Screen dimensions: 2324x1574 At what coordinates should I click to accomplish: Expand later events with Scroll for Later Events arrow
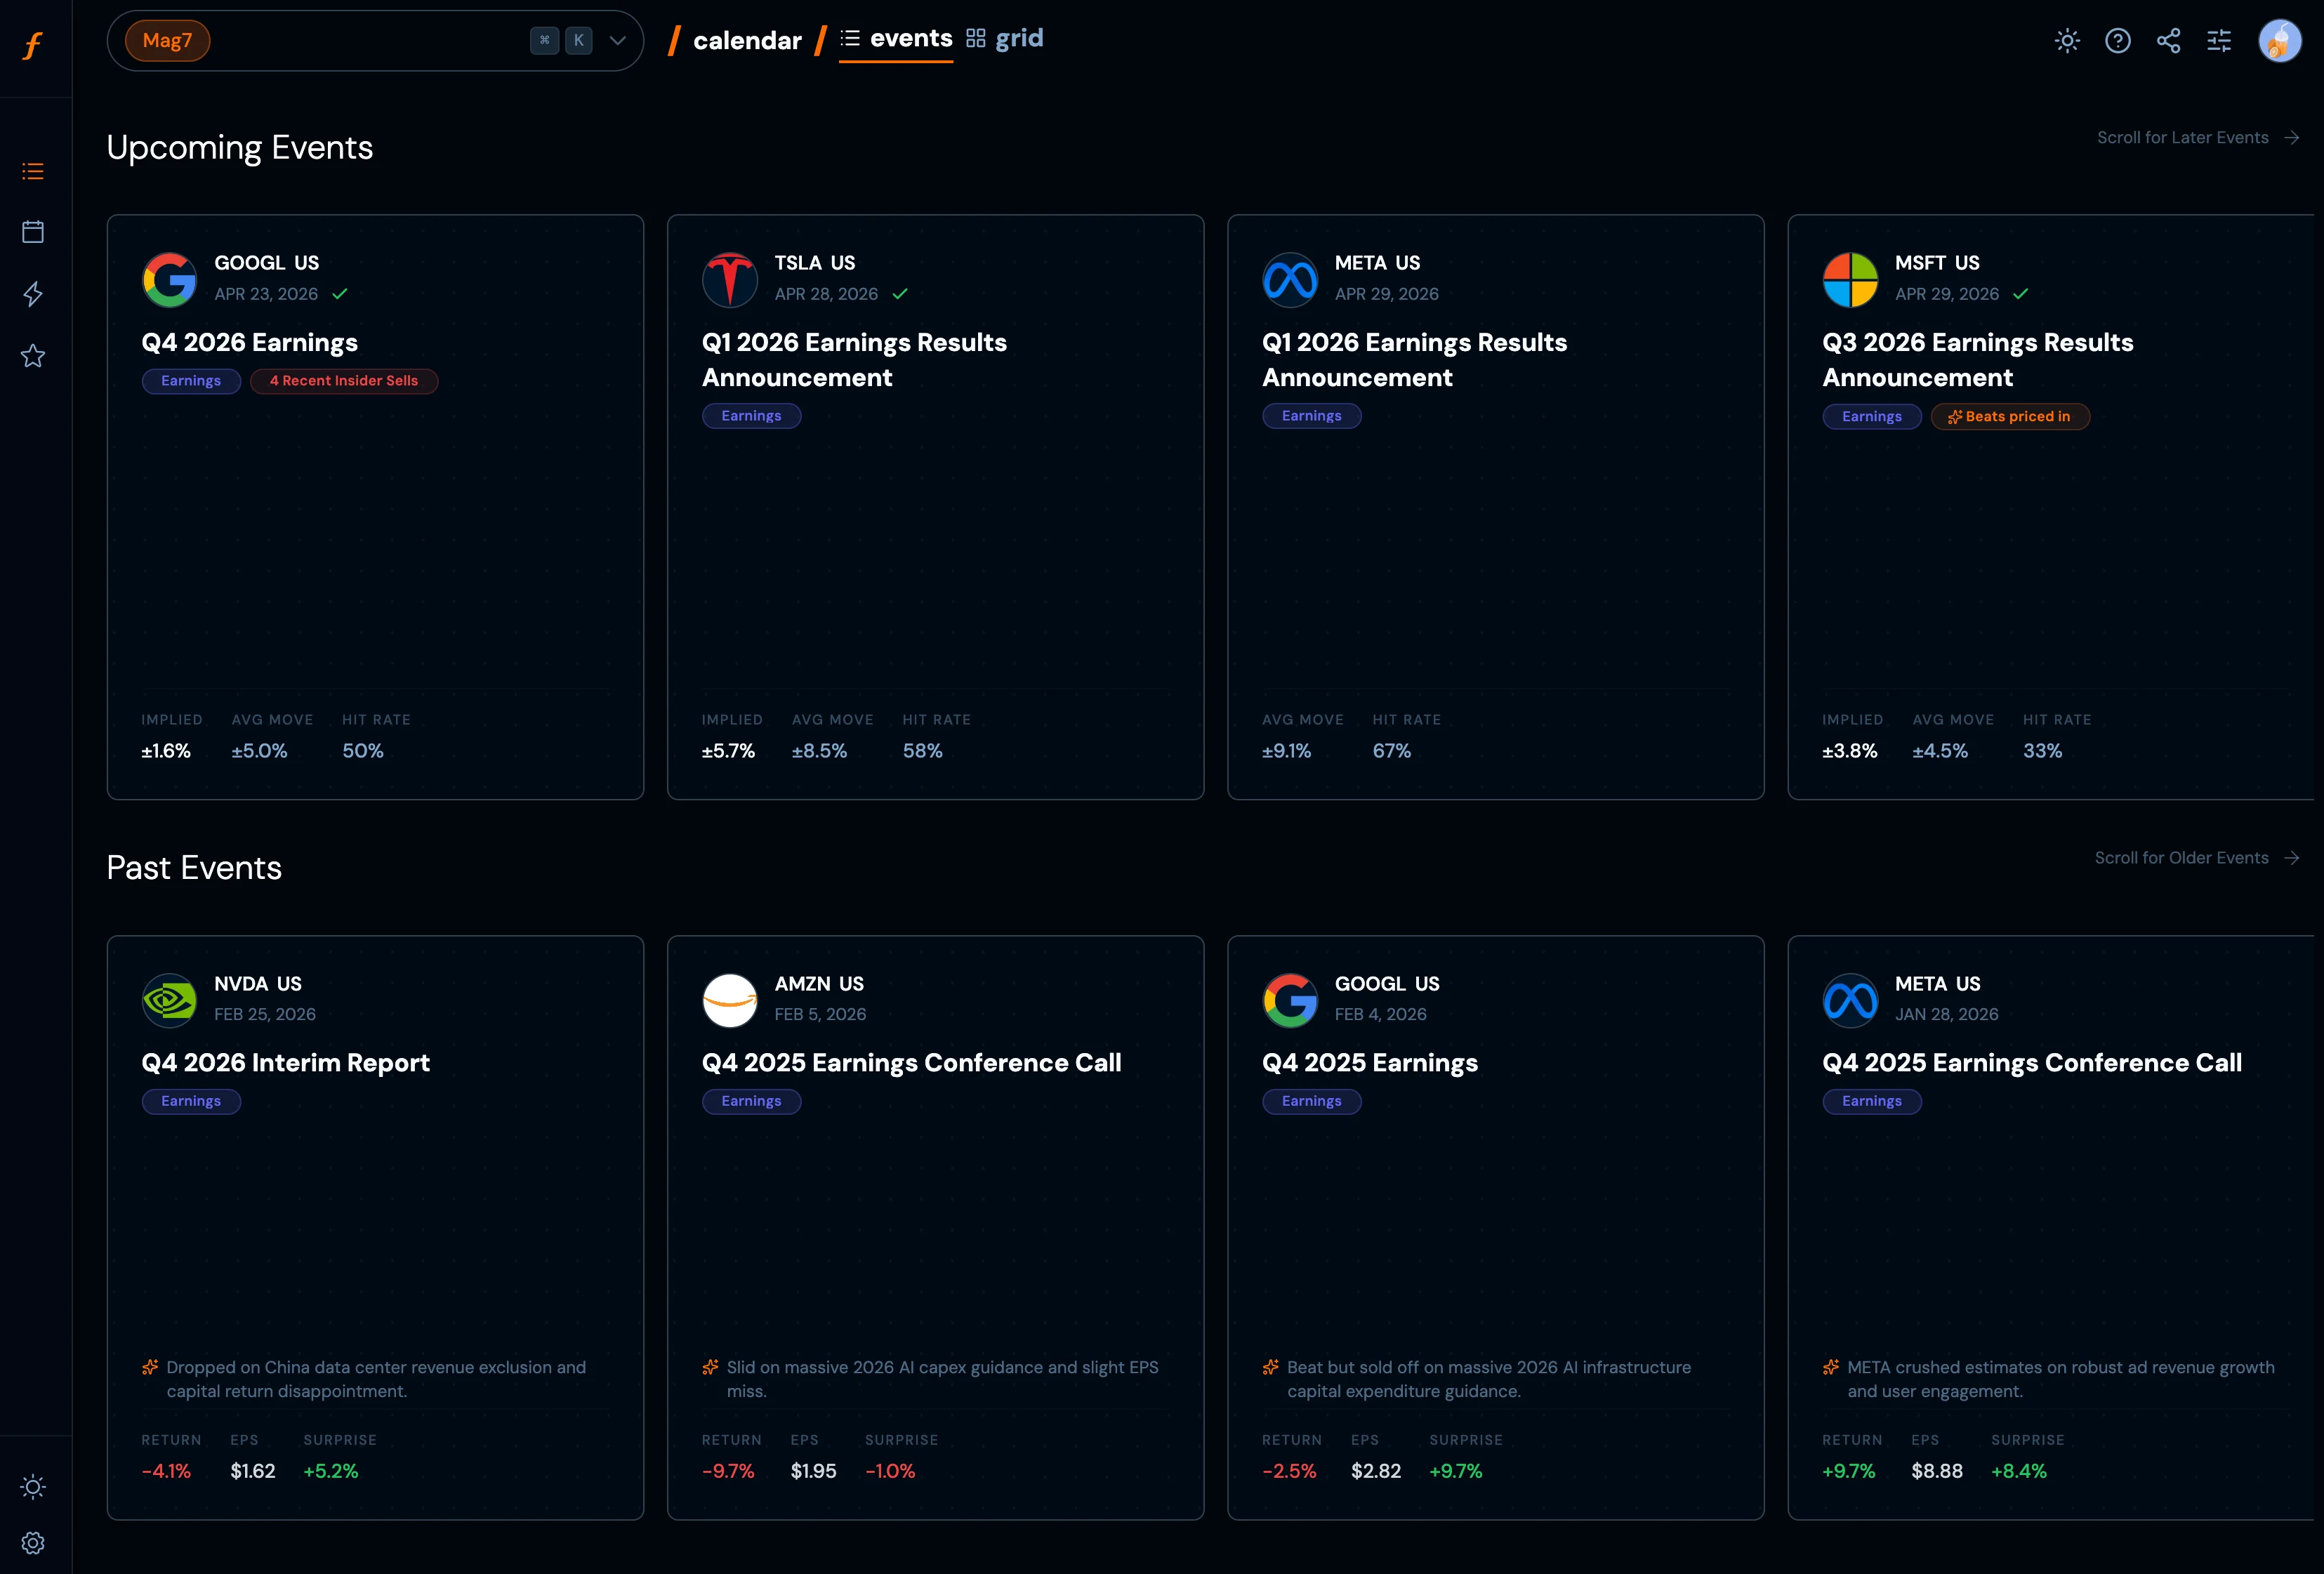[2198, 137]
